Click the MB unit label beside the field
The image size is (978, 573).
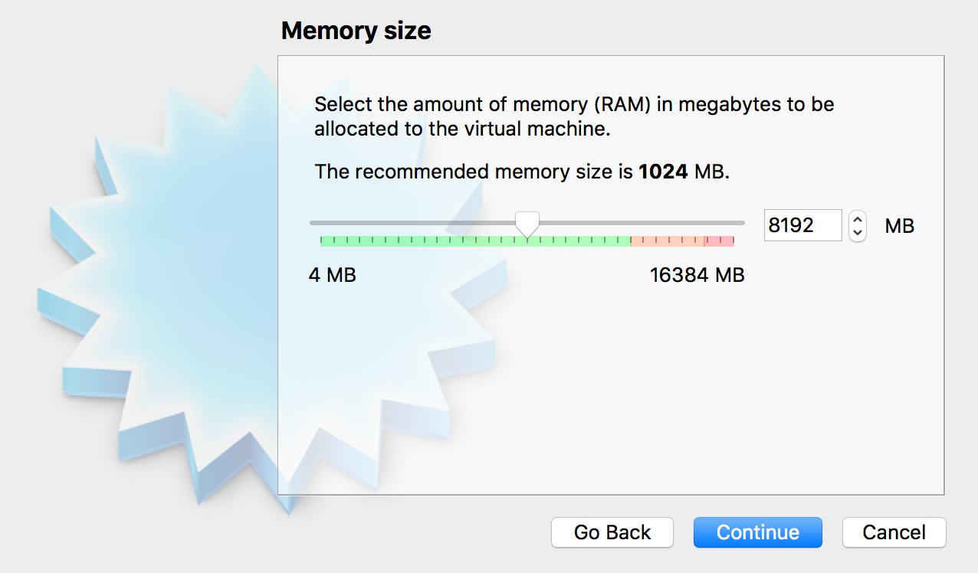pyautogui.click(x=900, y=226)
